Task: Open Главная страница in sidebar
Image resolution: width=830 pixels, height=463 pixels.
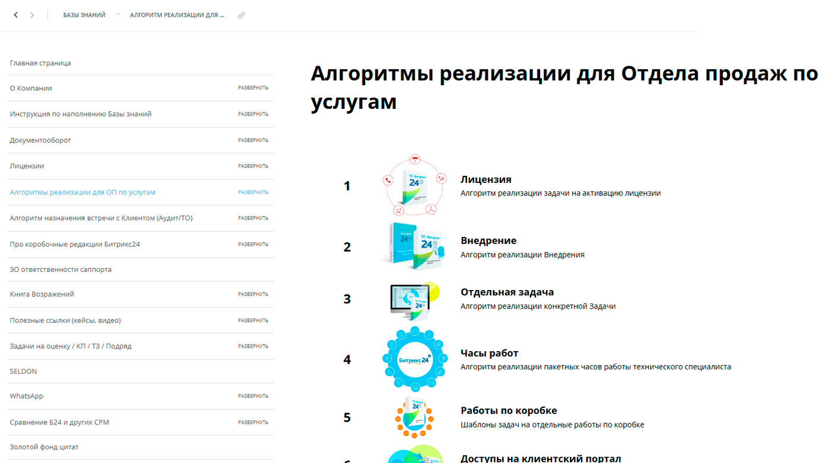Action: [x=40, y=63]
